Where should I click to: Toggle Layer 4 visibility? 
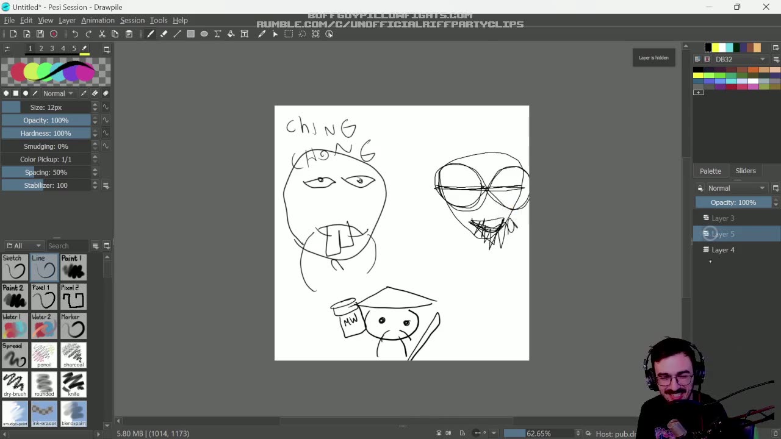706,249
